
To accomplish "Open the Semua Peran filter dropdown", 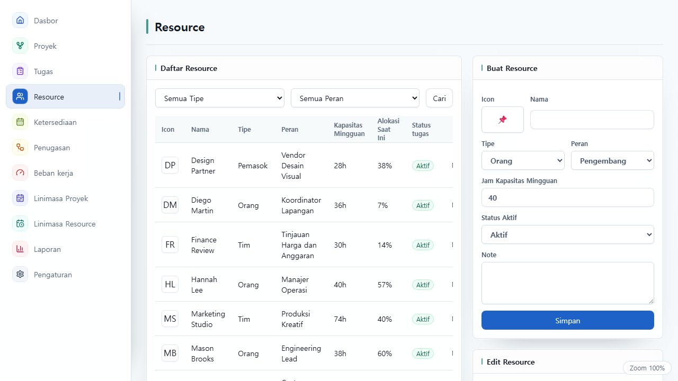I will [355, 98].
